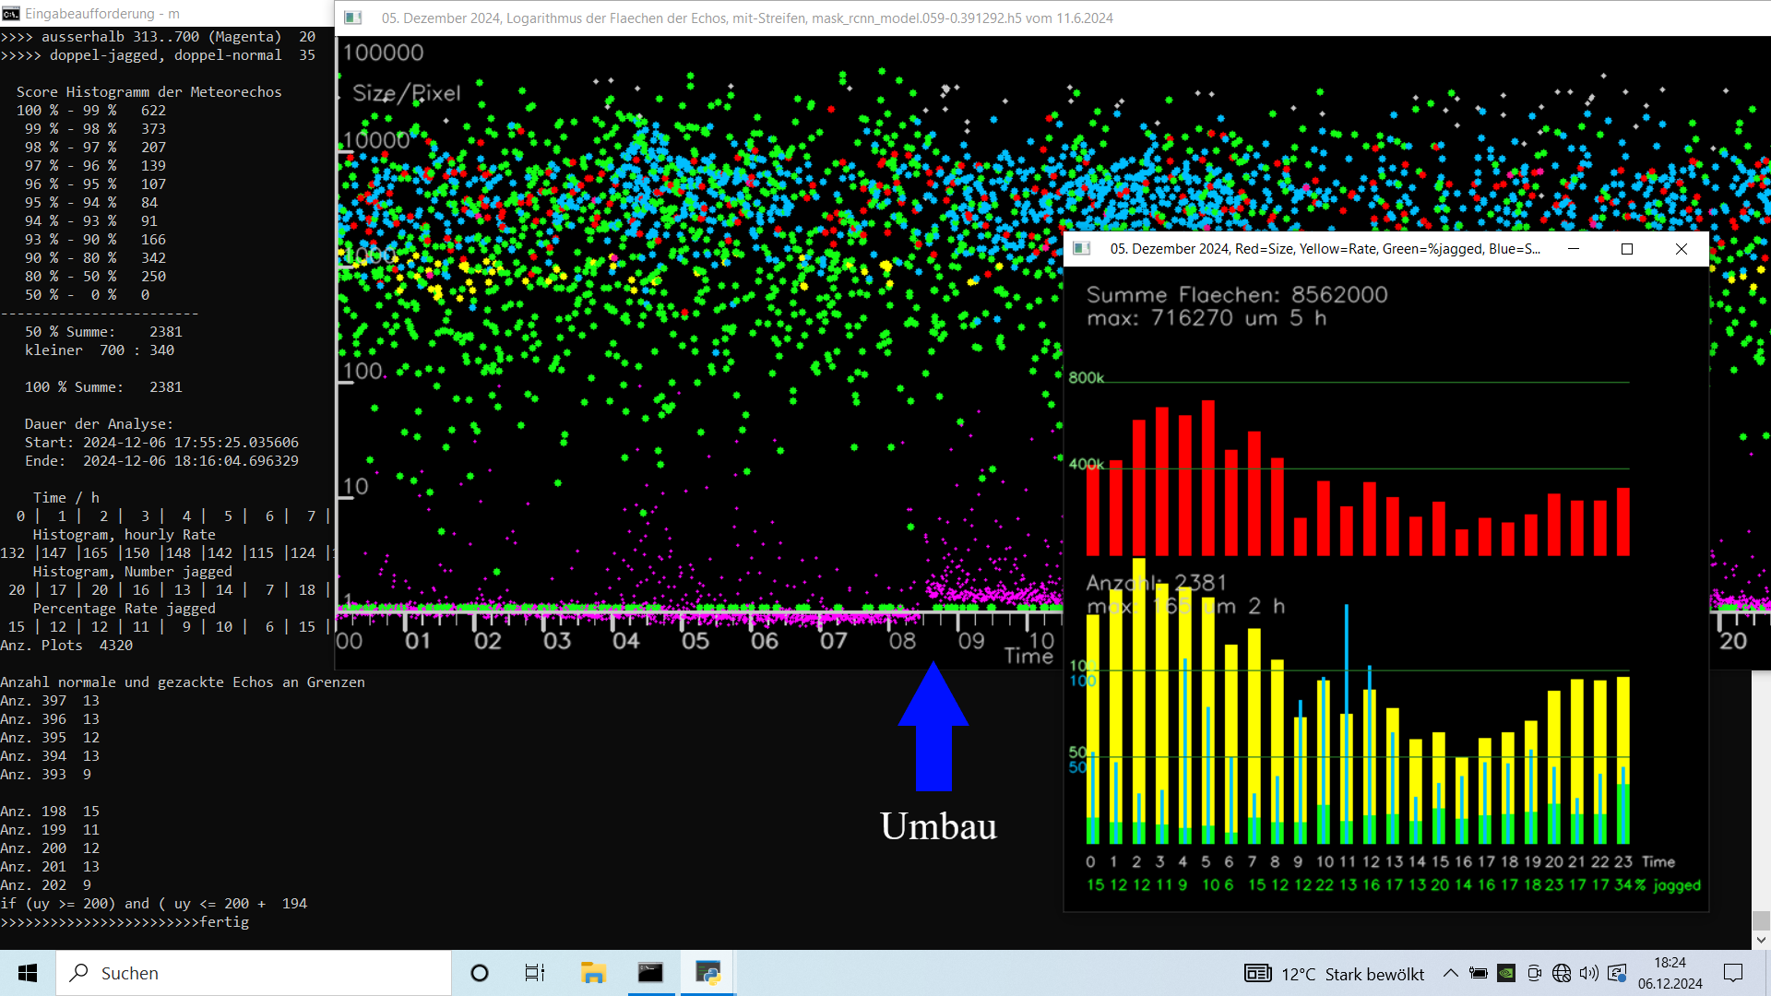Image resolution: width=1771 pixels, height=996 pixels.
Task: Open the notification center icon
Action: coord(1733,973)
